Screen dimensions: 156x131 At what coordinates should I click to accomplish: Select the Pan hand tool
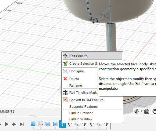click(154, 111)
